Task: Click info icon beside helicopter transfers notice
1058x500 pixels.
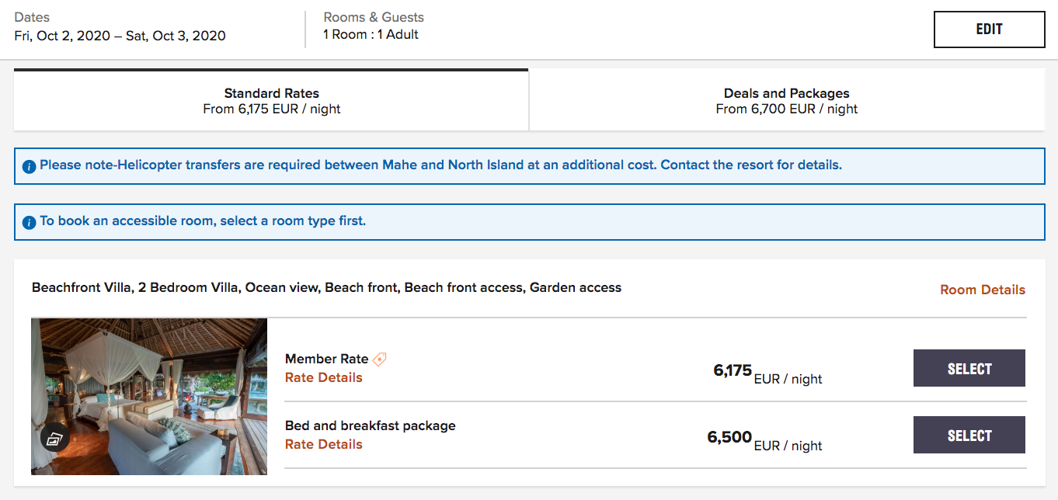Action: [x=29, y=166]
